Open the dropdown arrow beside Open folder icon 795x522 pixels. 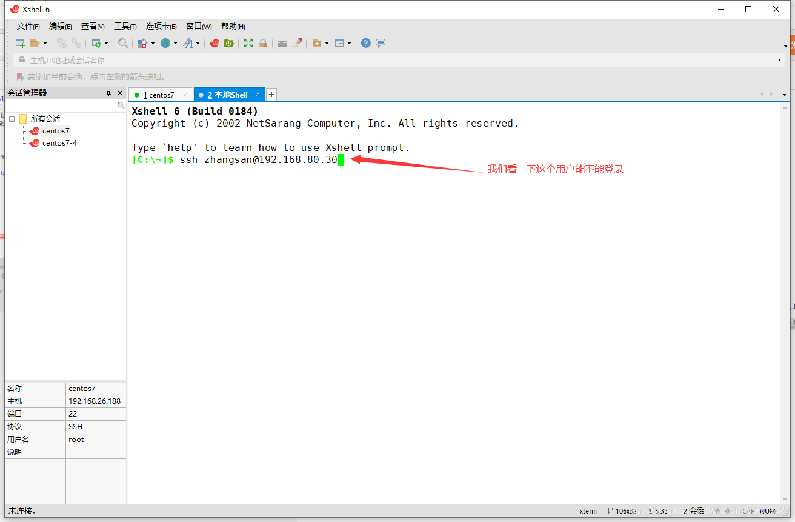click(x=45, y=43)
